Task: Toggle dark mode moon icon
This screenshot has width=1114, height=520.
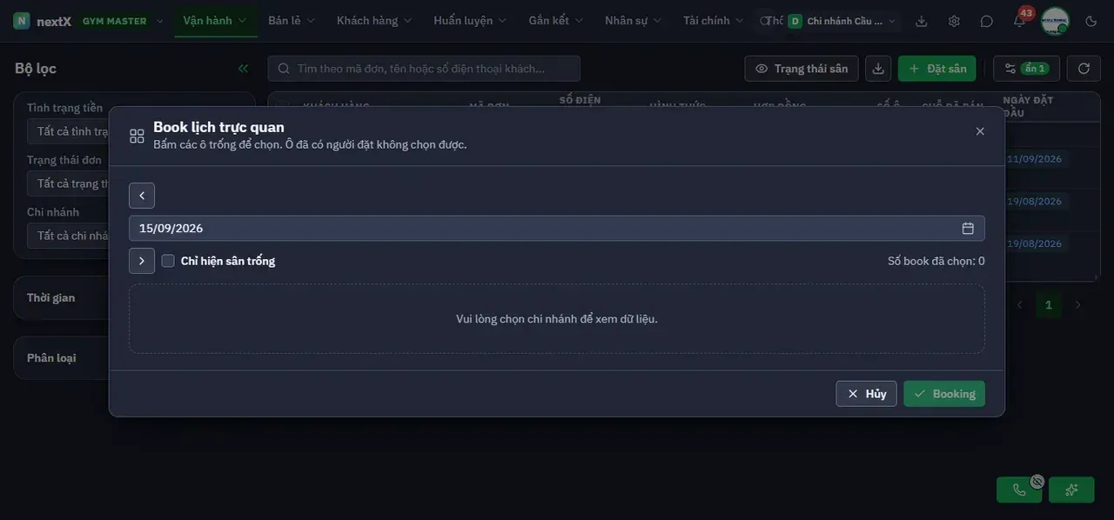Action: (x=1091, y=21)
